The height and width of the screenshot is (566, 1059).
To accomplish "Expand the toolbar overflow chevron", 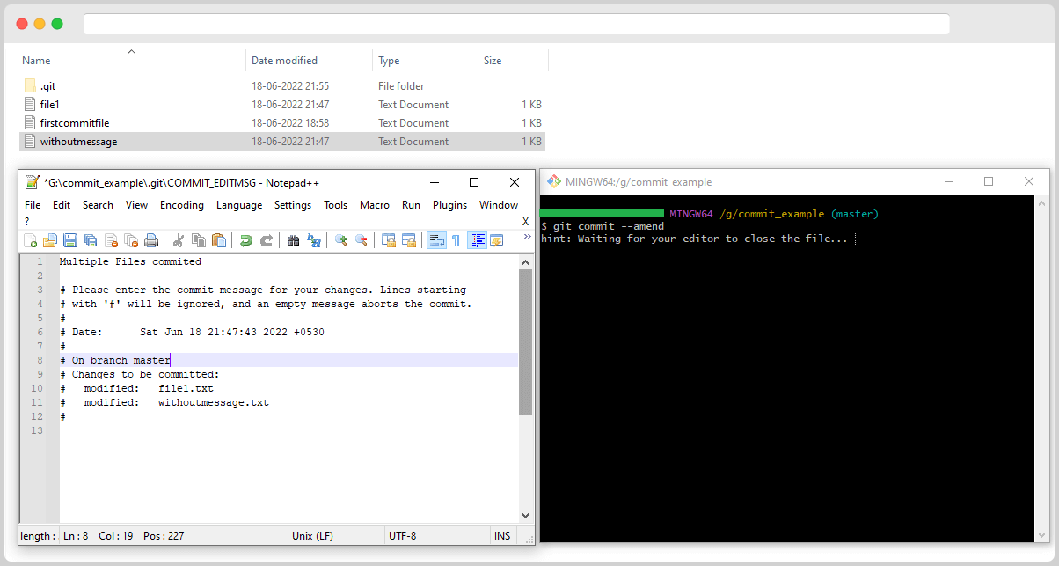I will point(527,236).
